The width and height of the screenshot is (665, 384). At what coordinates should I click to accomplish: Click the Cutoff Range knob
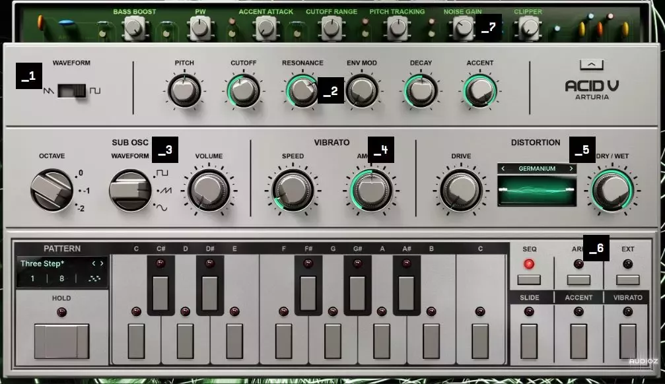click(332, 28)
